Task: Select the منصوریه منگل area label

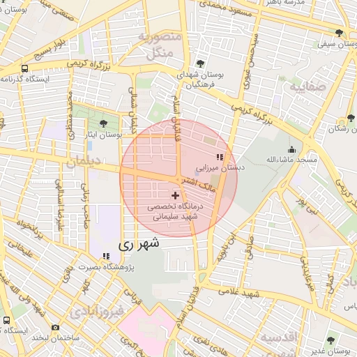Action: (x=160, y=45)
